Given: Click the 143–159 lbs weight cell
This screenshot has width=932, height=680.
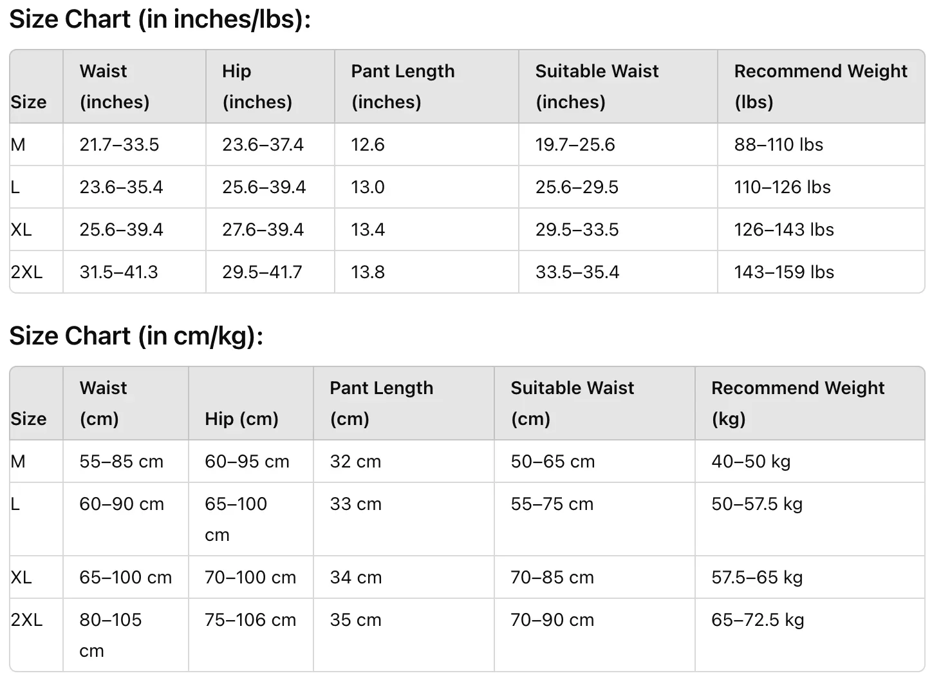Looking at the screenshot, I should (783, 272).
